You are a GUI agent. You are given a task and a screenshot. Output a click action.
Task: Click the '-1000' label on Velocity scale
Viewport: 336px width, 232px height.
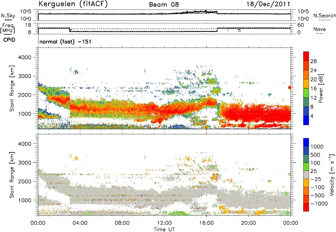(x=319, y=204)
